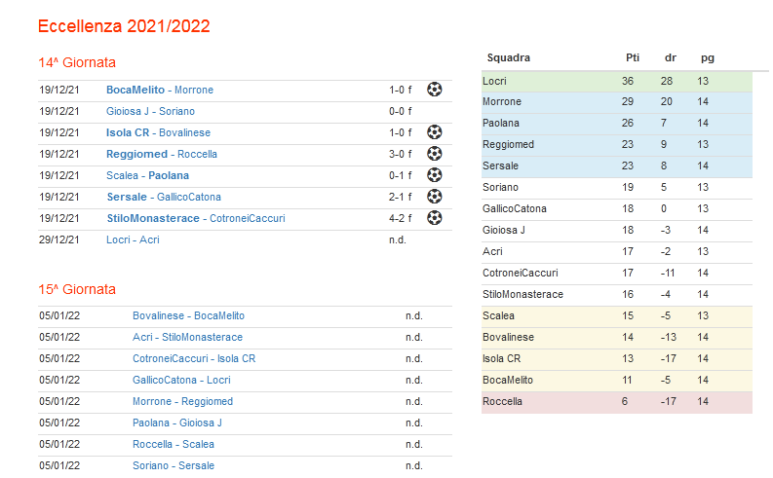Select Sersale in the standings table
Image resolution: width=773 pixels, height=478 pixels.
500,165
